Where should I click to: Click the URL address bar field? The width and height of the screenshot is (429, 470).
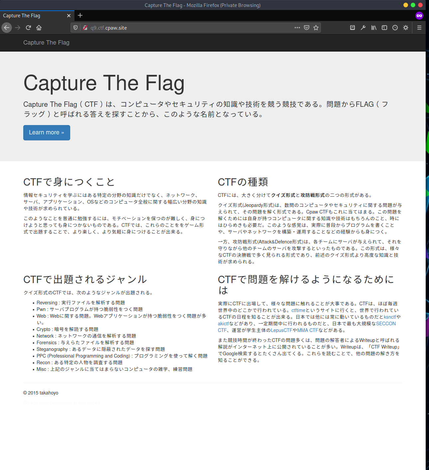point(190,28)
